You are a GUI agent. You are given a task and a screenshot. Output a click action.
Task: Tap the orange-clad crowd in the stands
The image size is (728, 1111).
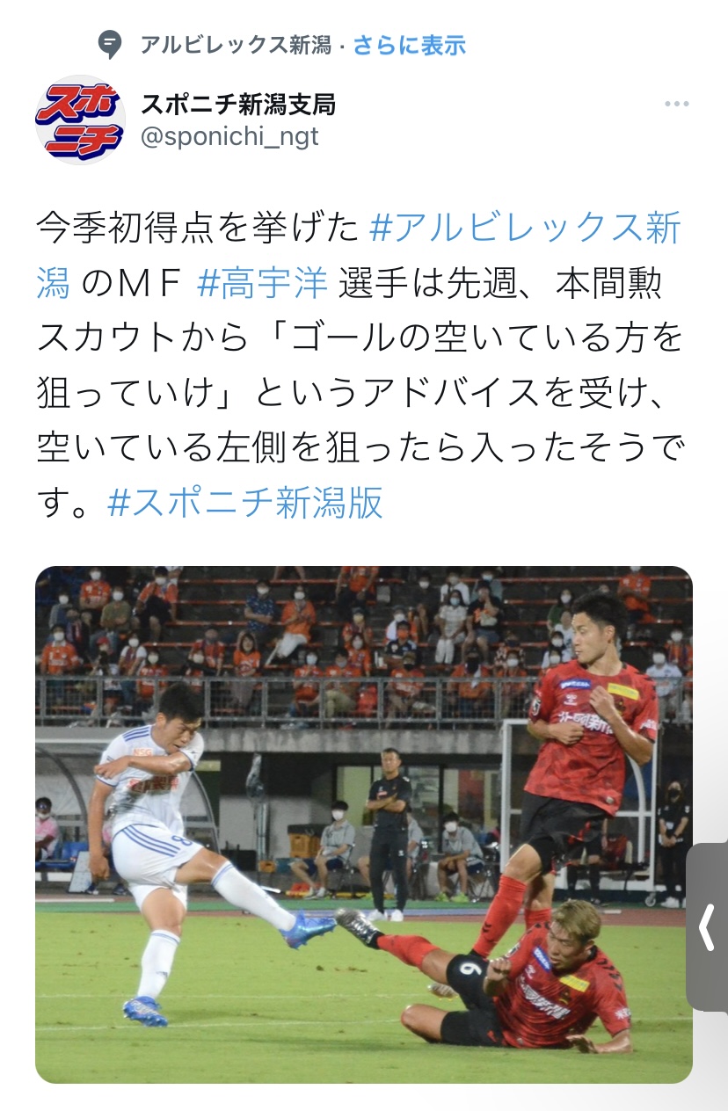[352, 642]
